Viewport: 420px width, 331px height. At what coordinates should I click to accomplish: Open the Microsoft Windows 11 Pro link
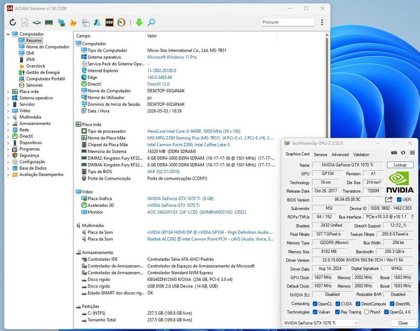point(172,57)
